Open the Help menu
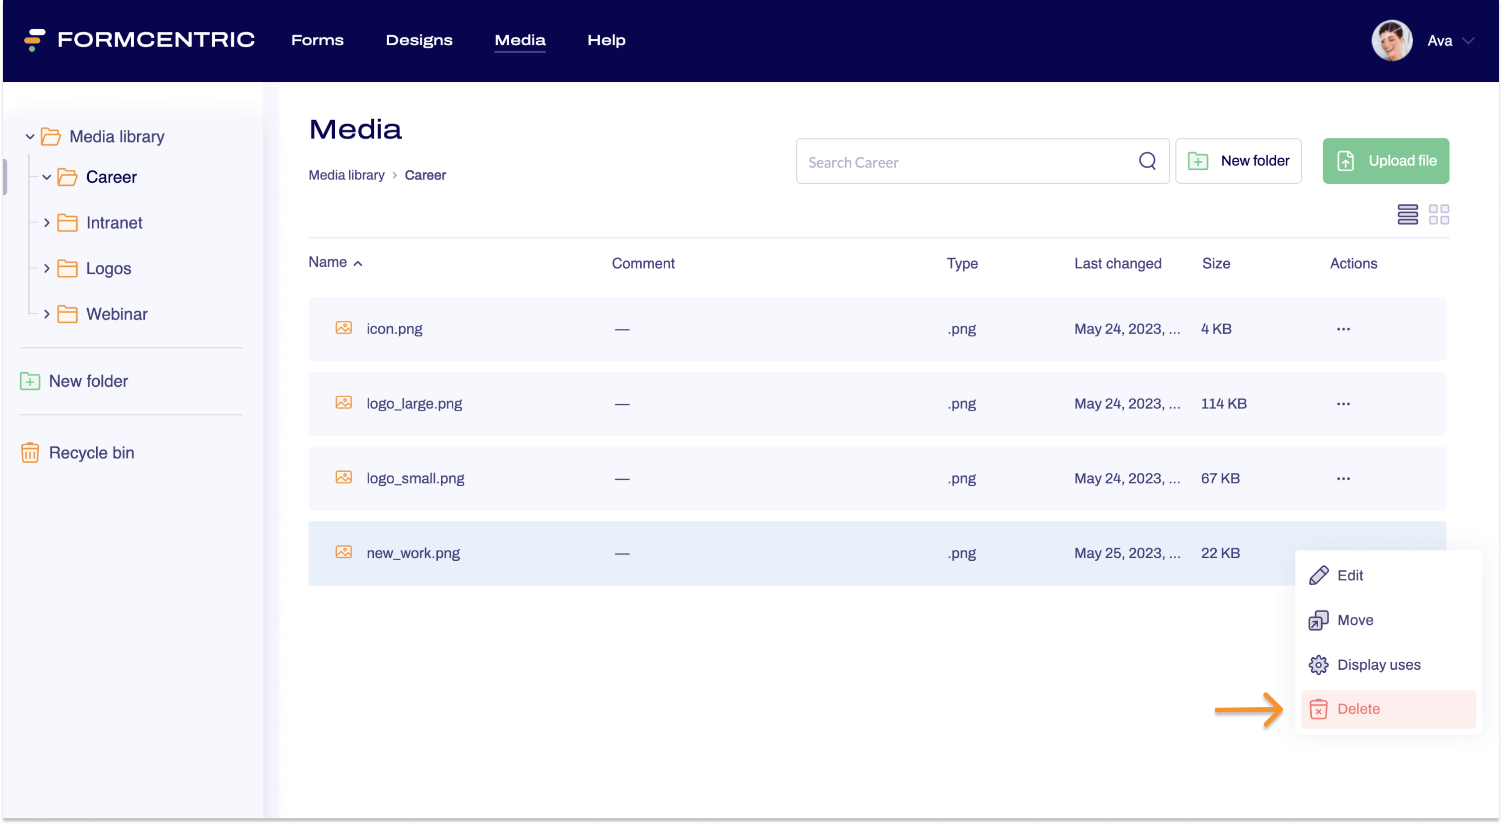Screen dimensions: 1502x825 click(606, 40)
